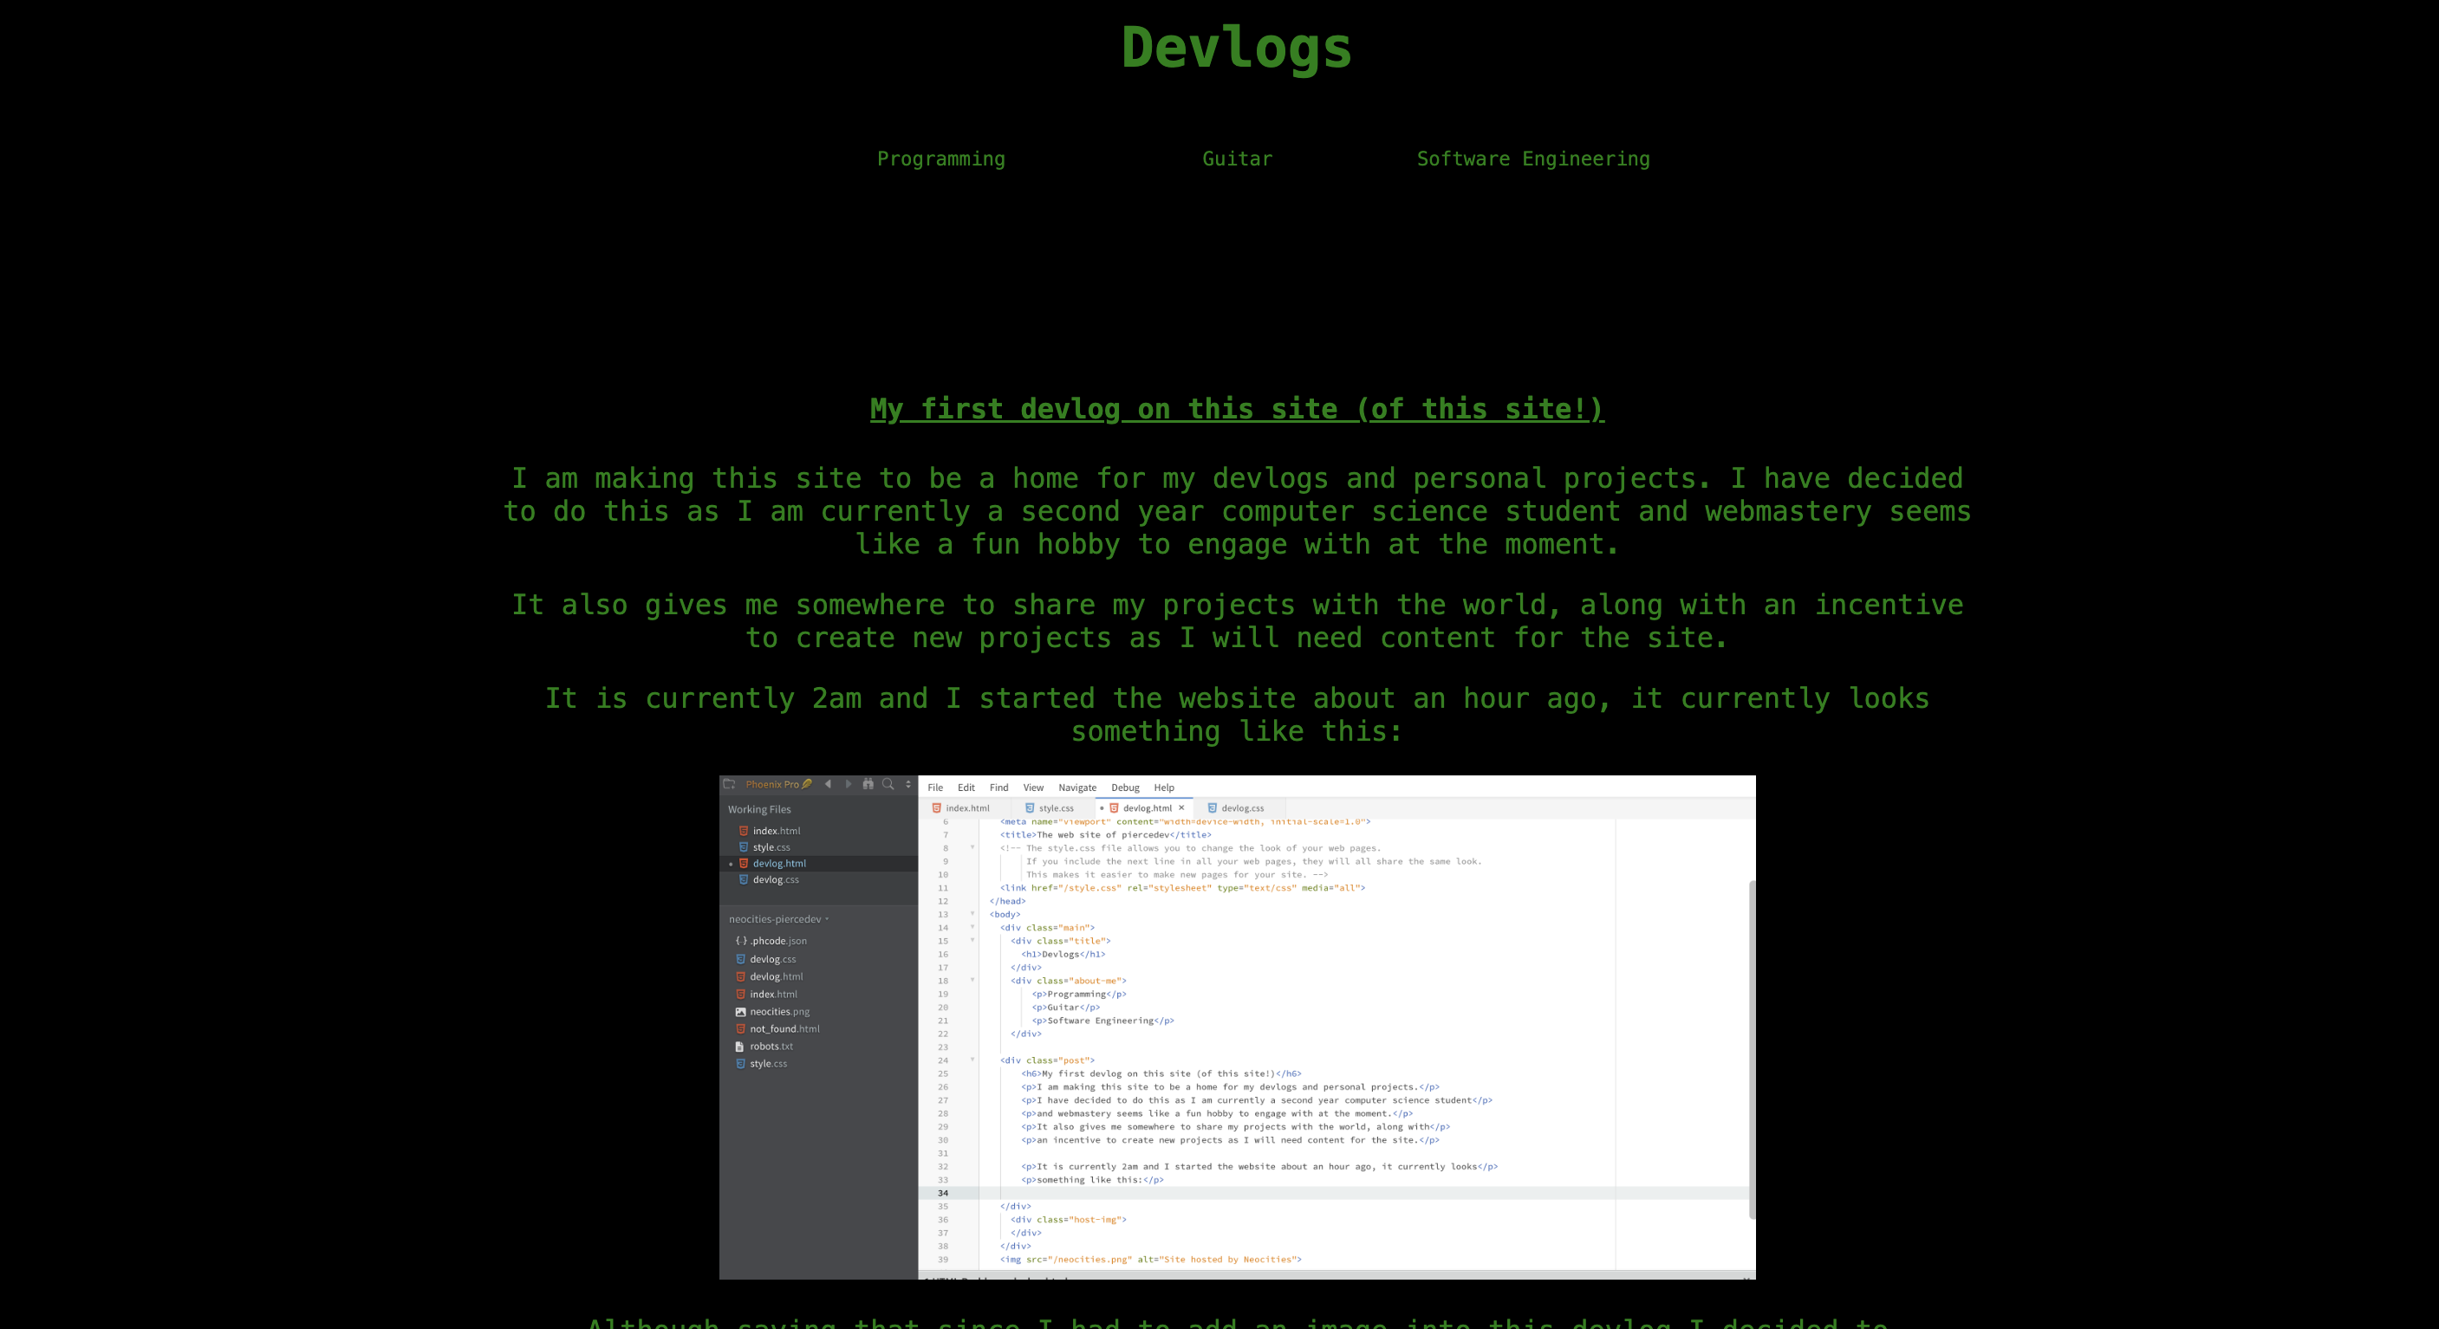Collapse the fold triangle on the post div line

pyautogui.click(x=972, y=1060)
